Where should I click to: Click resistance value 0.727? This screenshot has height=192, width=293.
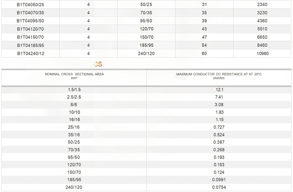pos(219,127)
